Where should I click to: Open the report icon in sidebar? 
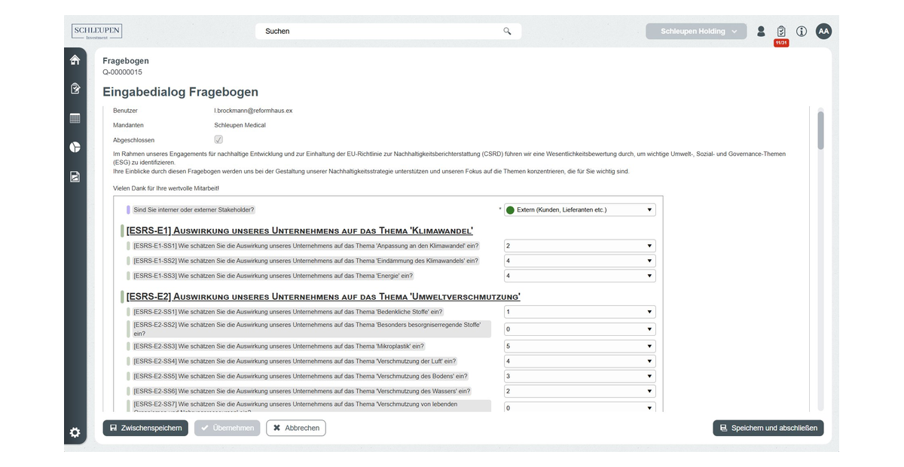point(75,177)
